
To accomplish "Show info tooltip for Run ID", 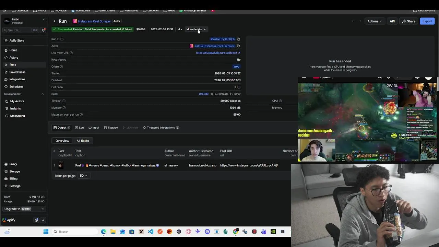I will click(x=62, y=39).
